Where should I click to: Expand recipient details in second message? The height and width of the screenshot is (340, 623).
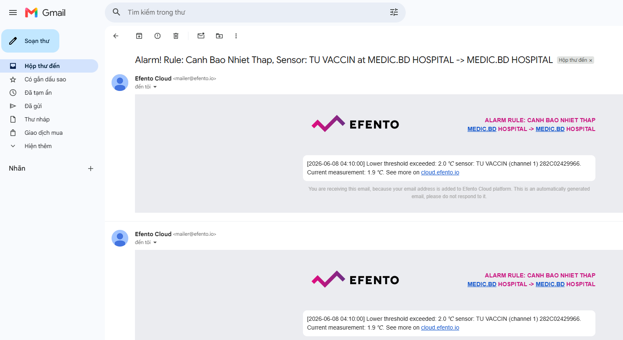[155, 242]
